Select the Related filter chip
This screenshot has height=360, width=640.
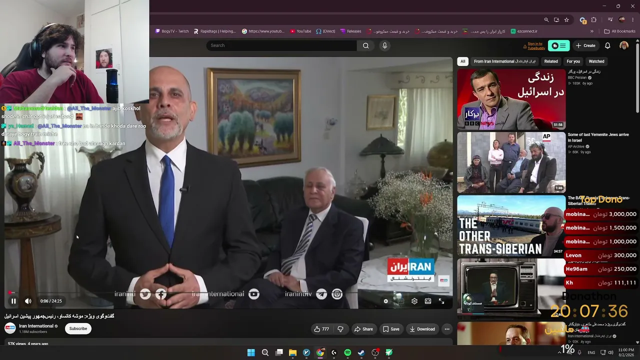point(551,61)
